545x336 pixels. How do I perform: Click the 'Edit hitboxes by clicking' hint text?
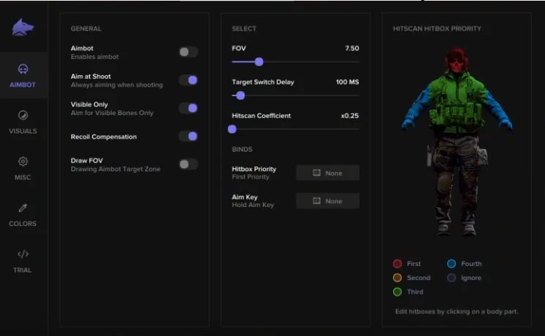[x=457, y=312]
